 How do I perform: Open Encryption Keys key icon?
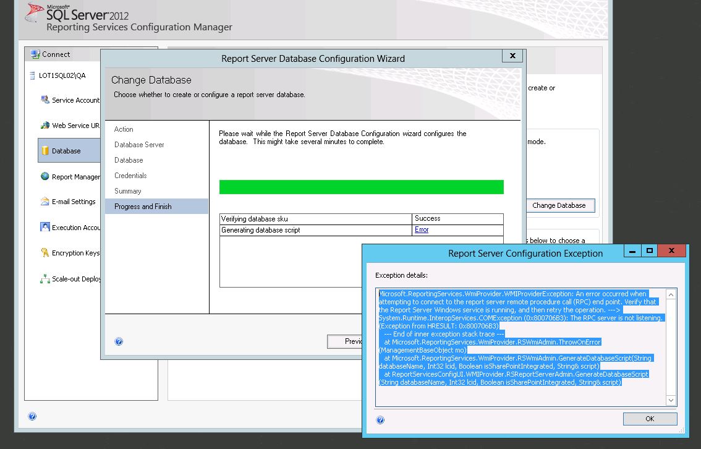(45, 253)
